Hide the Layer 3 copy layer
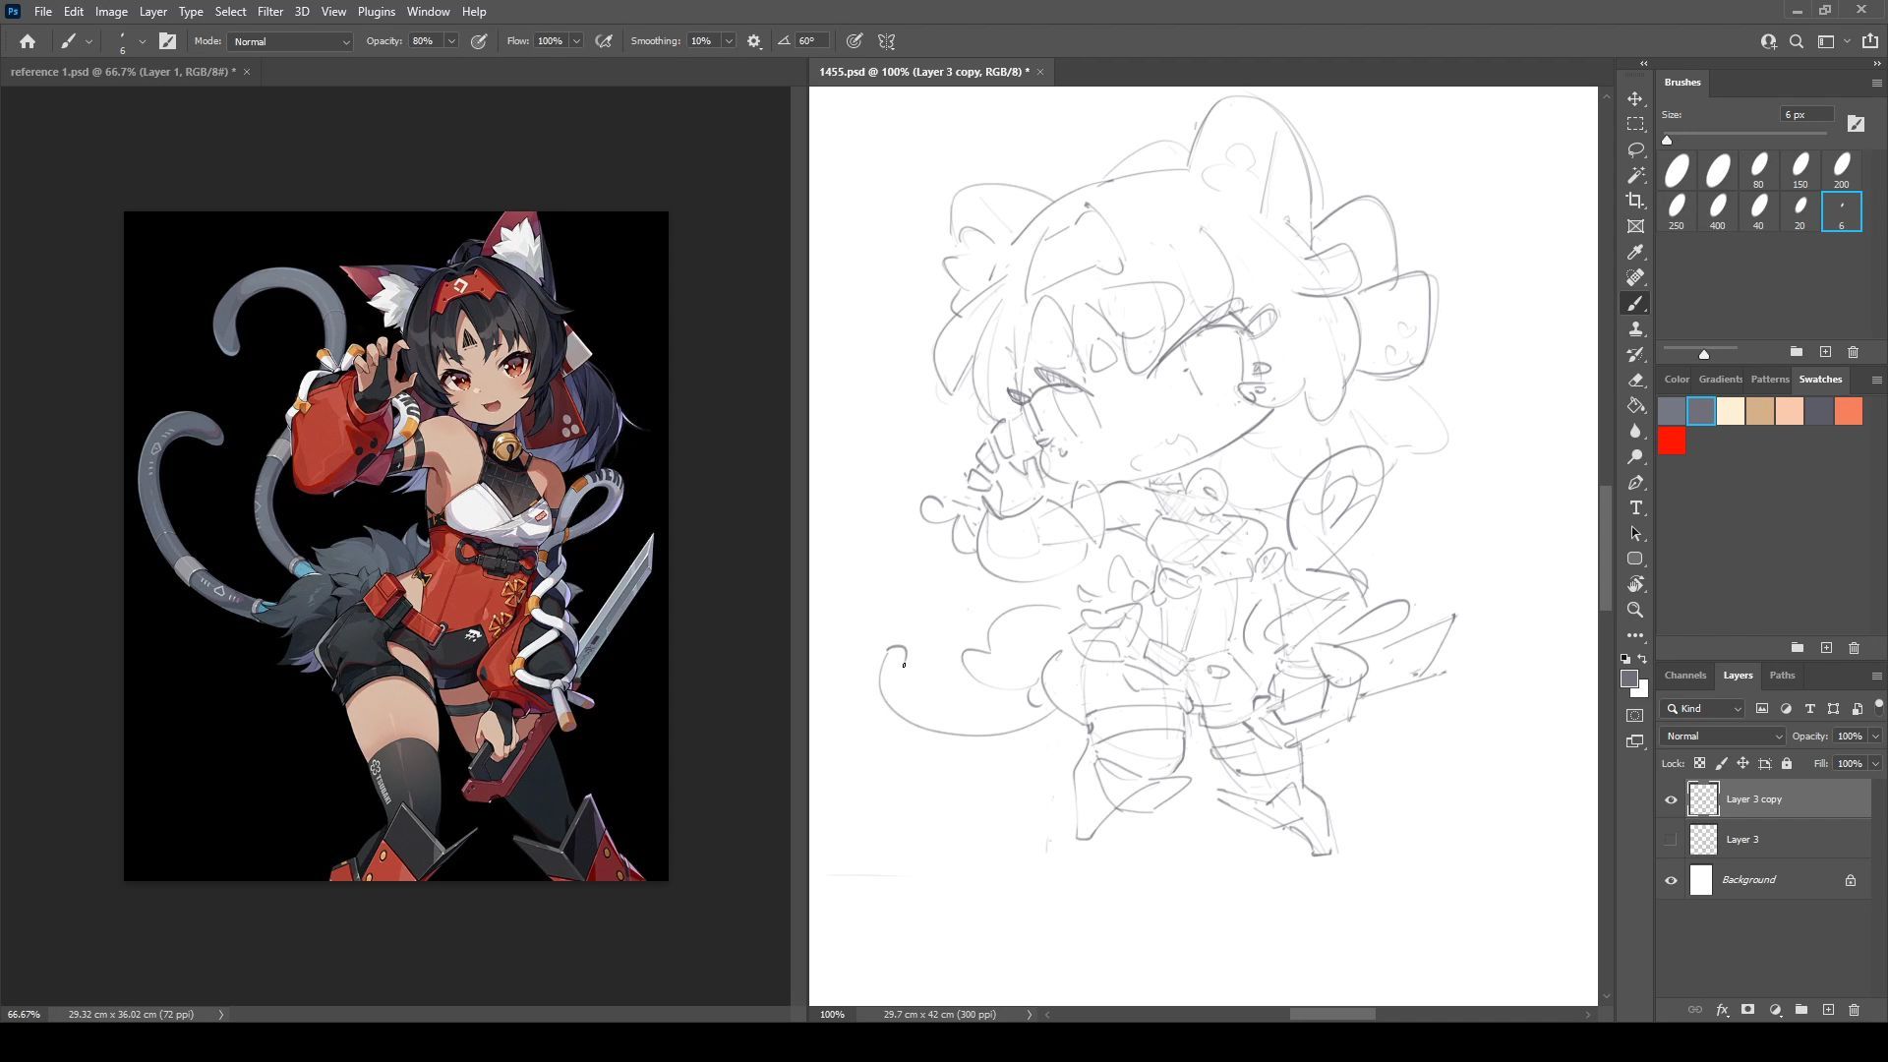 [x=1671, y=799]
